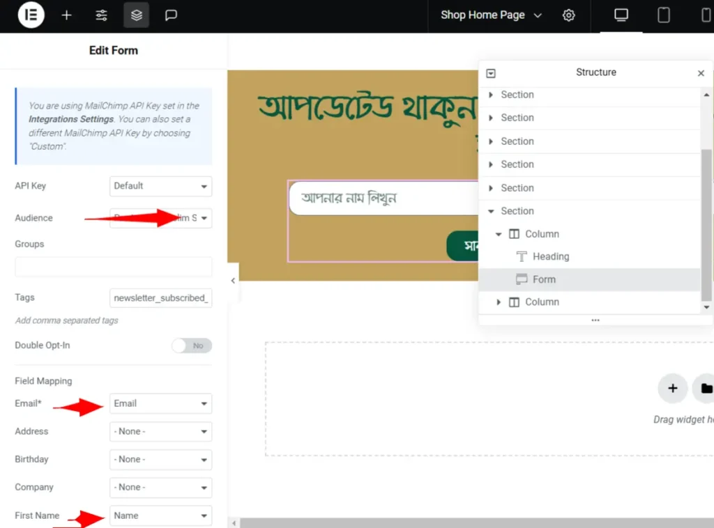Click the add new section plus button
714x528 pixels.
pos(673,389)
